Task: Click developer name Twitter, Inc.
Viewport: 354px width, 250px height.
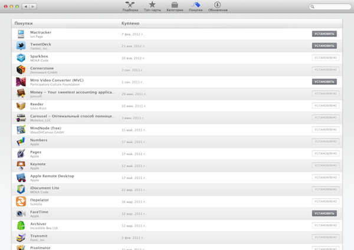Action: tap(40, 48)
